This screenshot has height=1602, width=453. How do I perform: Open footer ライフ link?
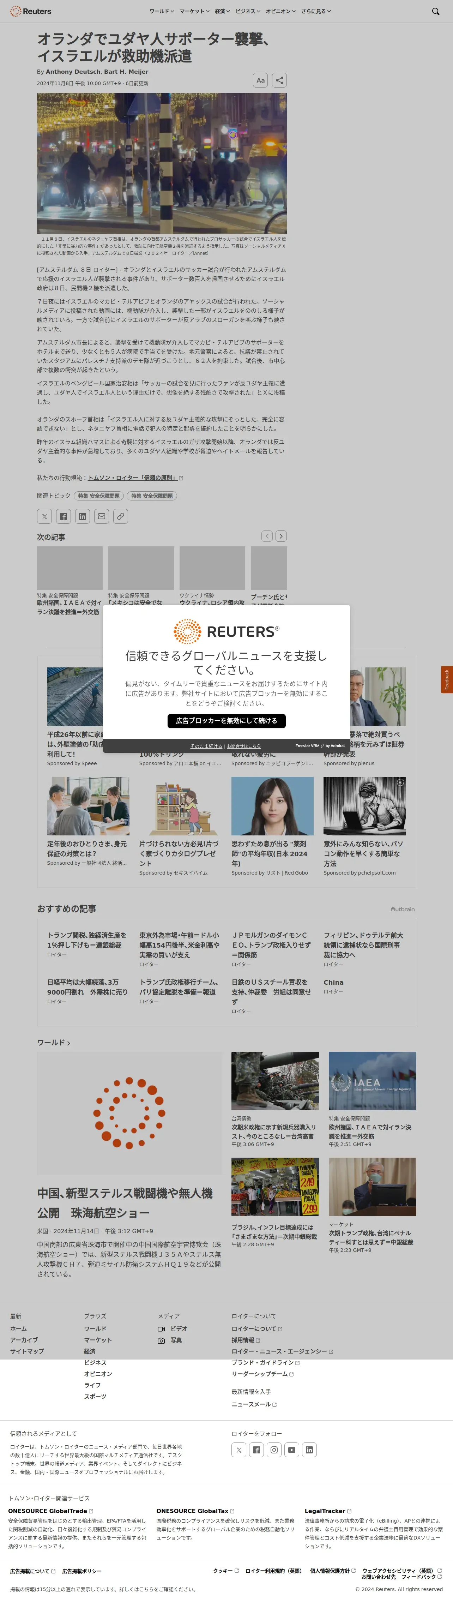92,1385
